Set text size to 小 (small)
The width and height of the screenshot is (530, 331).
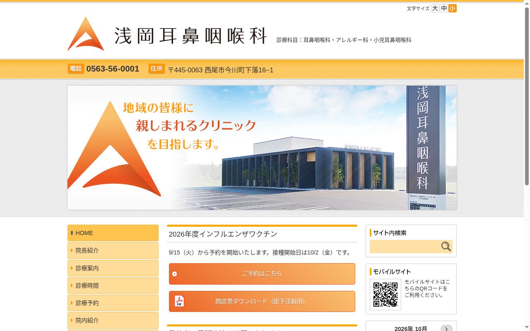click(x=453, y=8)
